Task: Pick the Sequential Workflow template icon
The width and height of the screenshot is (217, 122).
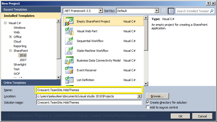Action: (x=69, y=41)
